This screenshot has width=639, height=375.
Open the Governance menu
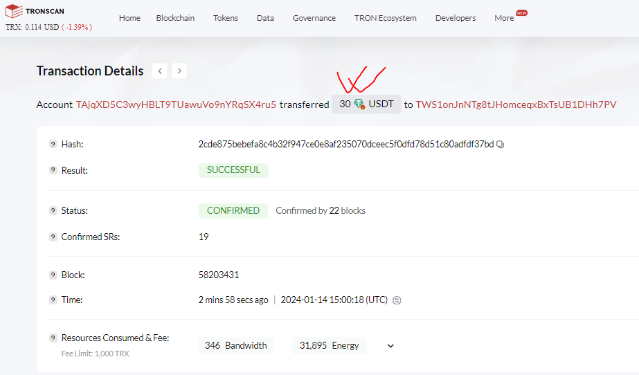(314, 18)
